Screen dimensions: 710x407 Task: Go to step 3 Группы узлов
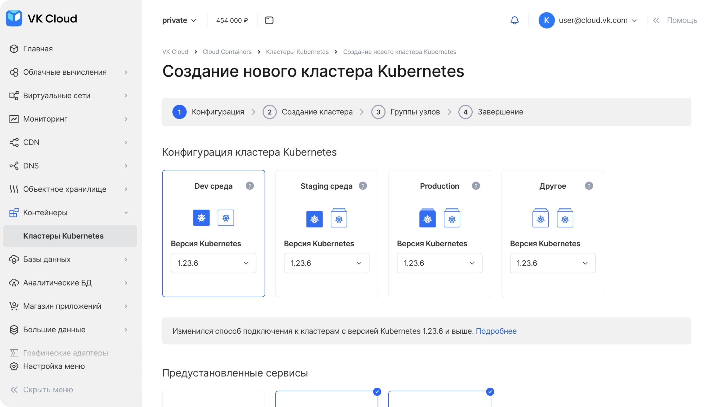pos(406,112)
